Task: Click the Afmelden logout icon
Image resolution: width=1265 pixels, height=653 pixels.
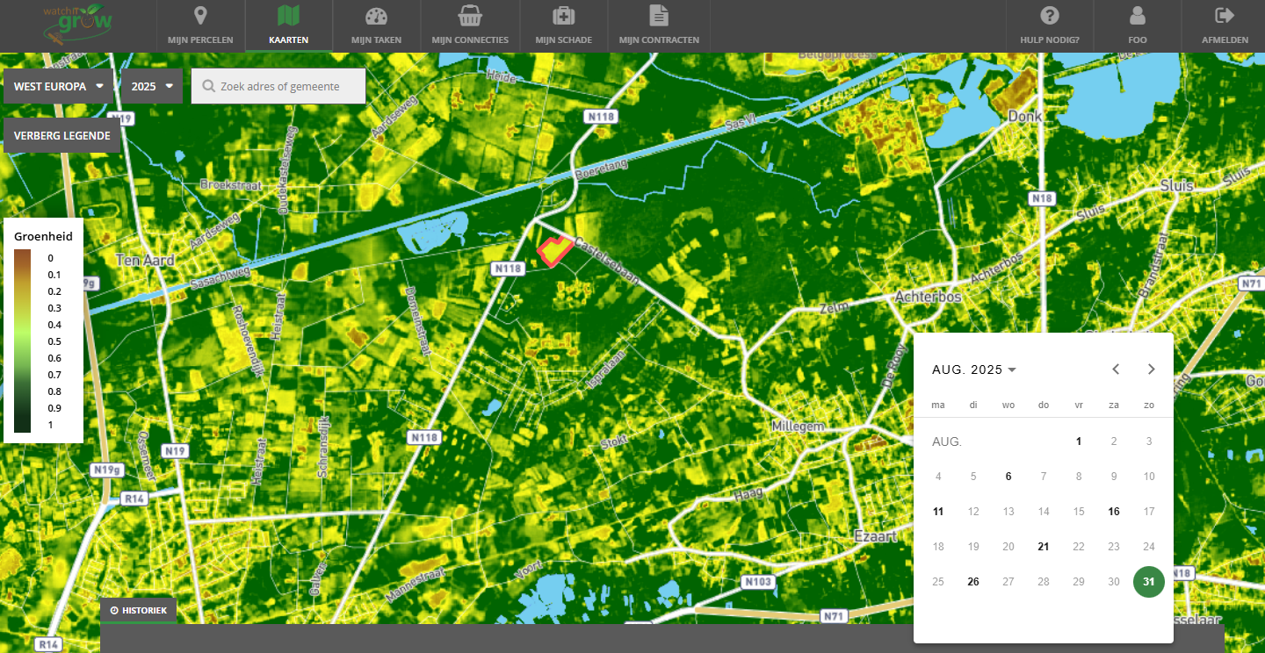Action: click(1225, 16)
